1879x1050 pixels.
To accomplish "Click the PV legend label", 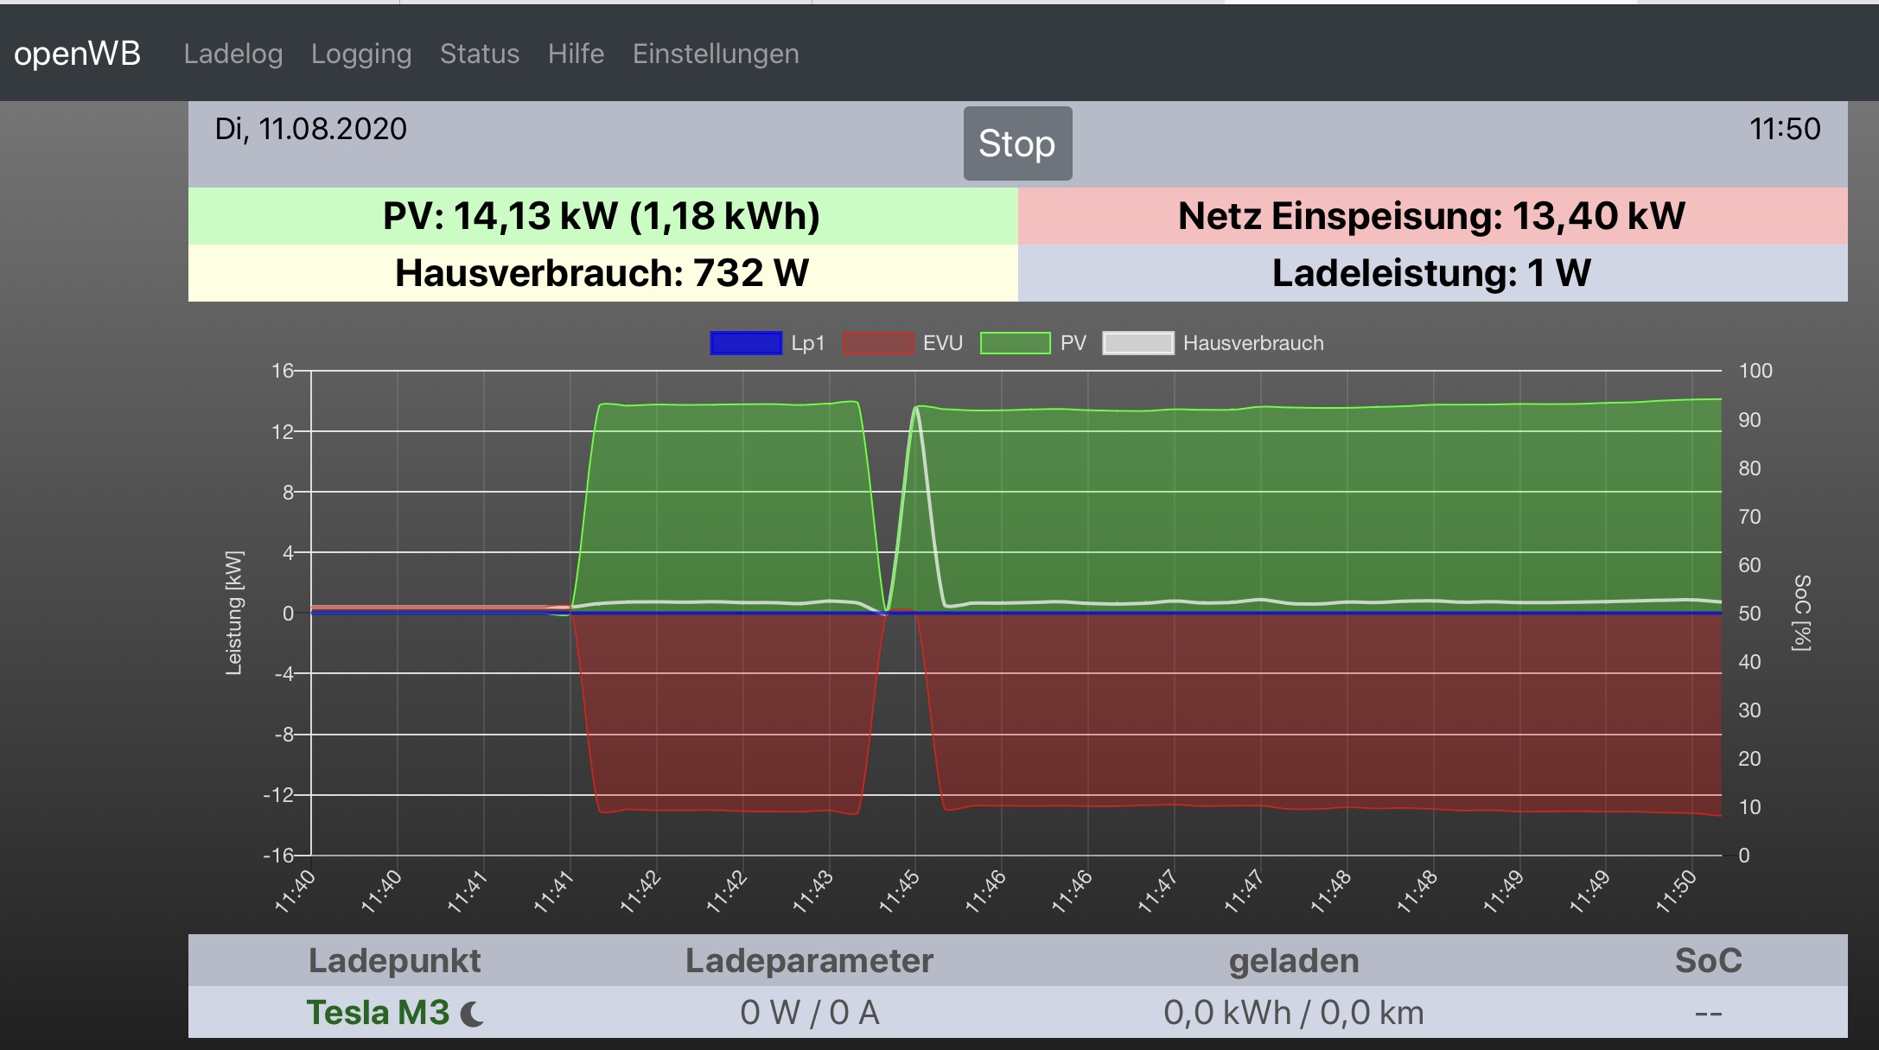I will point(1073,343).
